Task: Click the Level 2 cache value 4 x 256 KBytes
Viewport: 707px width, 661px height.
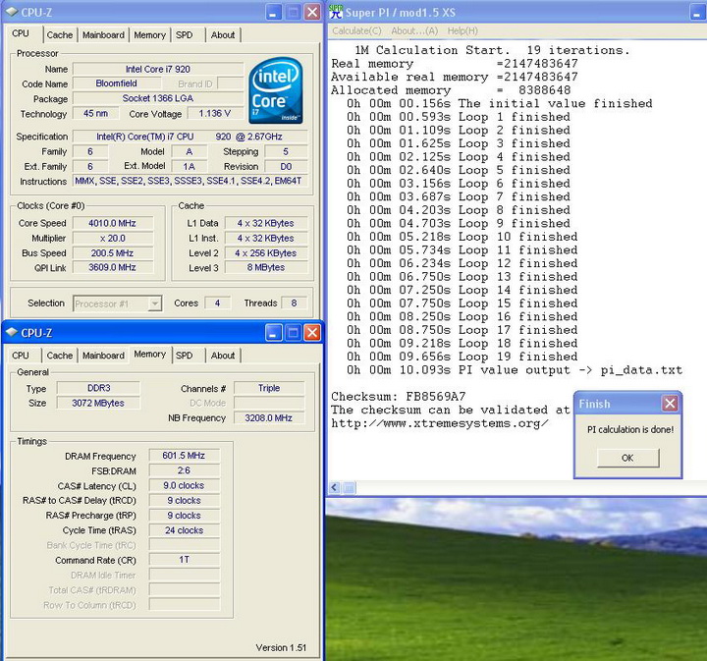Action: coord(266,253)
